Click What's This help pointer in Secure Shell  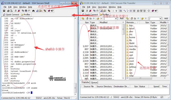point(52,11)
